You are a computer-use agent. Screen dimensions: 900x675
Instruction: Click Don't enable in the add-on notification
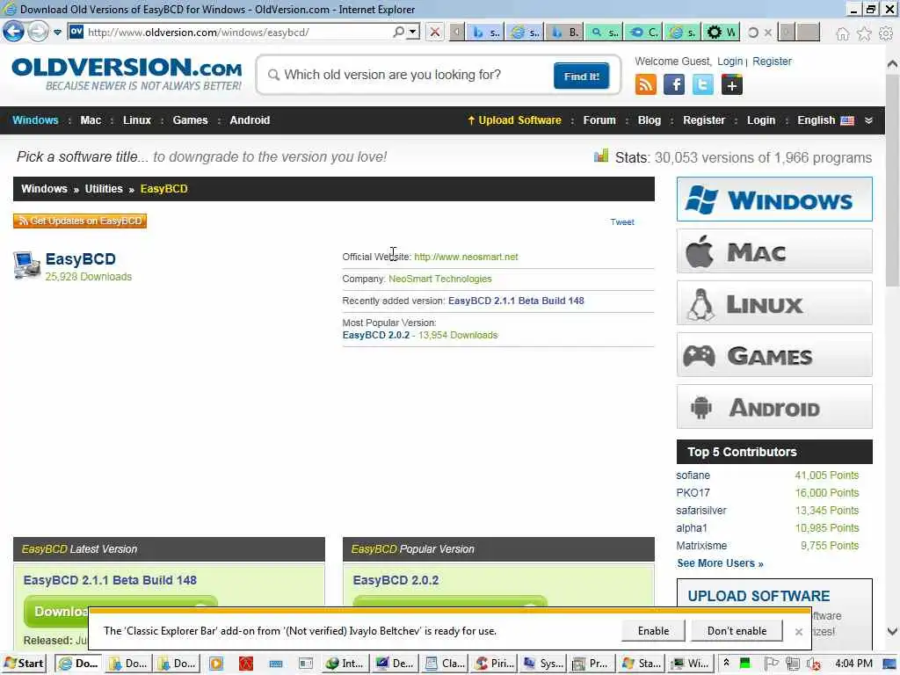point(737,631)
